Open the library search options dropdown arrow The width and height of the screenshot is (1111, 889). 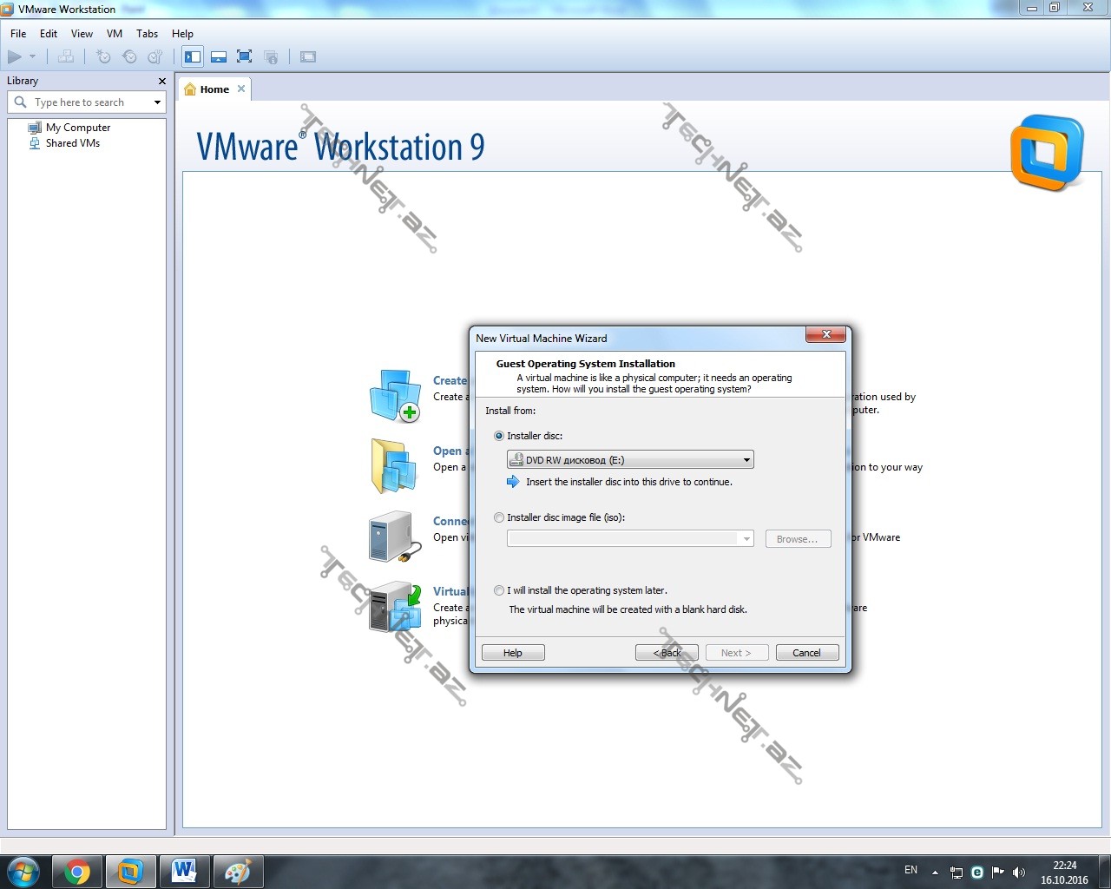(157, 102)
